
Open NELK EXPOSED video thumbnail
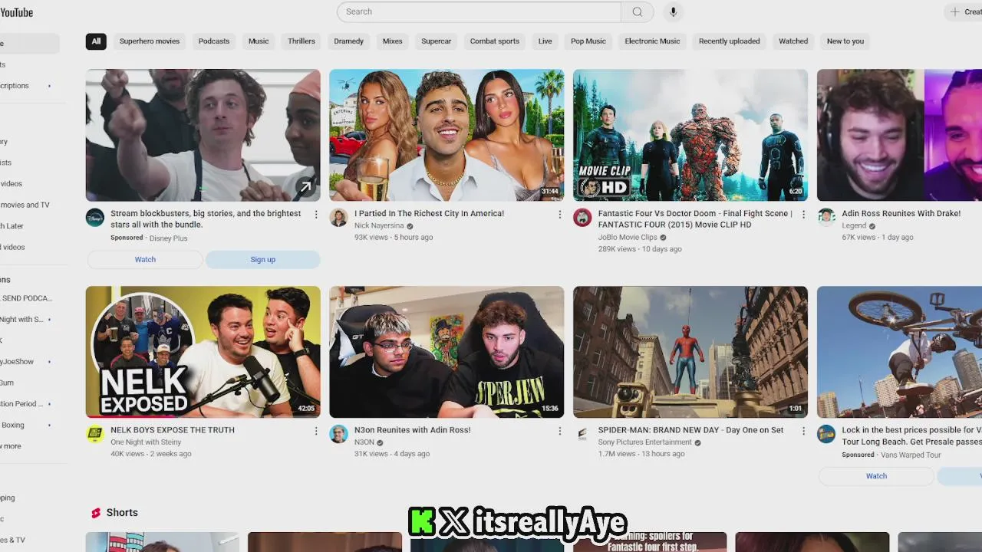[203, 352]
